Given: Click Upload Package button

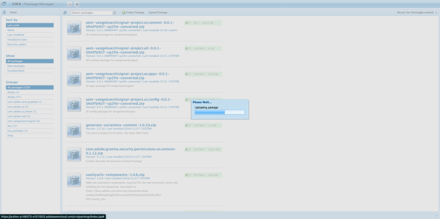Looking at the screenshot, I should click(158, 12).
